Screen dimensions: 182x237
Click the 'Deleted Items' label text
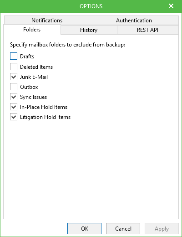36,67
